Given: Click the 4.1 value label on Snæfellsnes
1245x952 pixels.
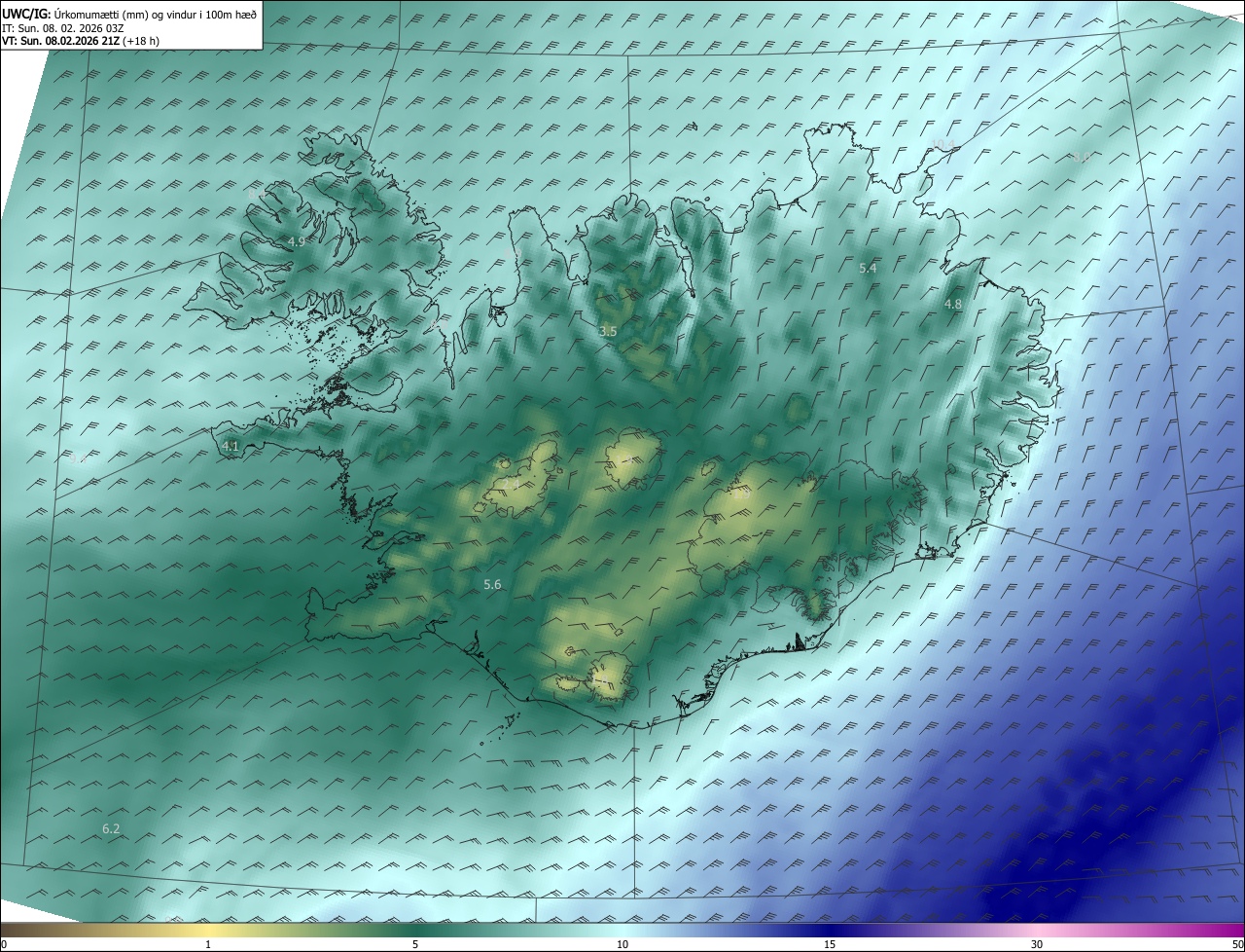Looking at the screenshot, I should 231,447.
